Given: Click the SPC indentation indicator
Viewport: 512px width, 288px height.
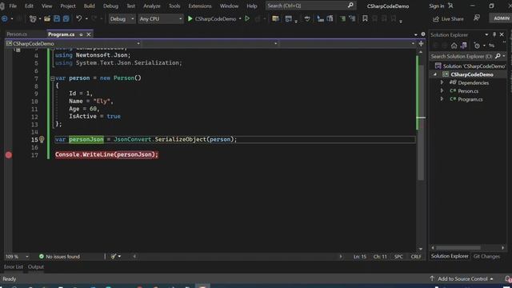Looking at the screenshot, I should coord(398,257).
